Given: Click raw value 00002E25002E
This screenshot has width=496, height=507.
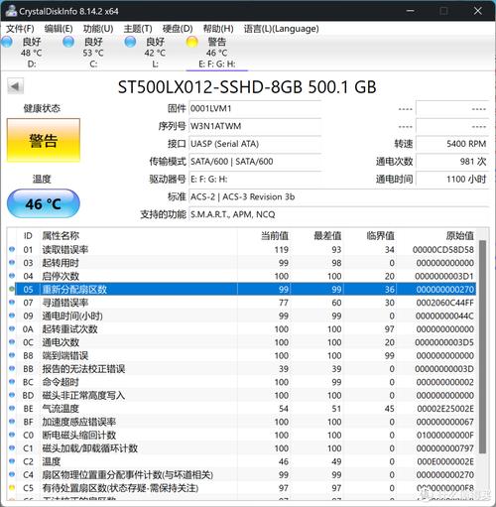Looking at the screenshot, I should click(x=445, y=409).
